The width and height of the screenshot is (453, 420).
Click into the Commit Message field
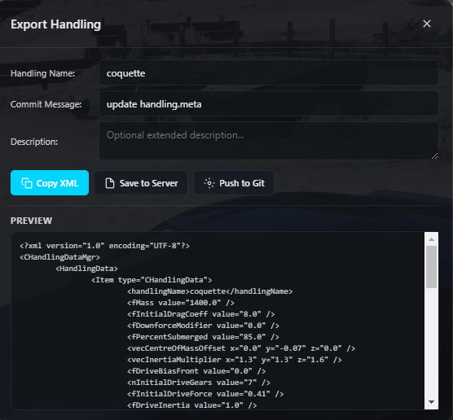click(x=269, y=104)
